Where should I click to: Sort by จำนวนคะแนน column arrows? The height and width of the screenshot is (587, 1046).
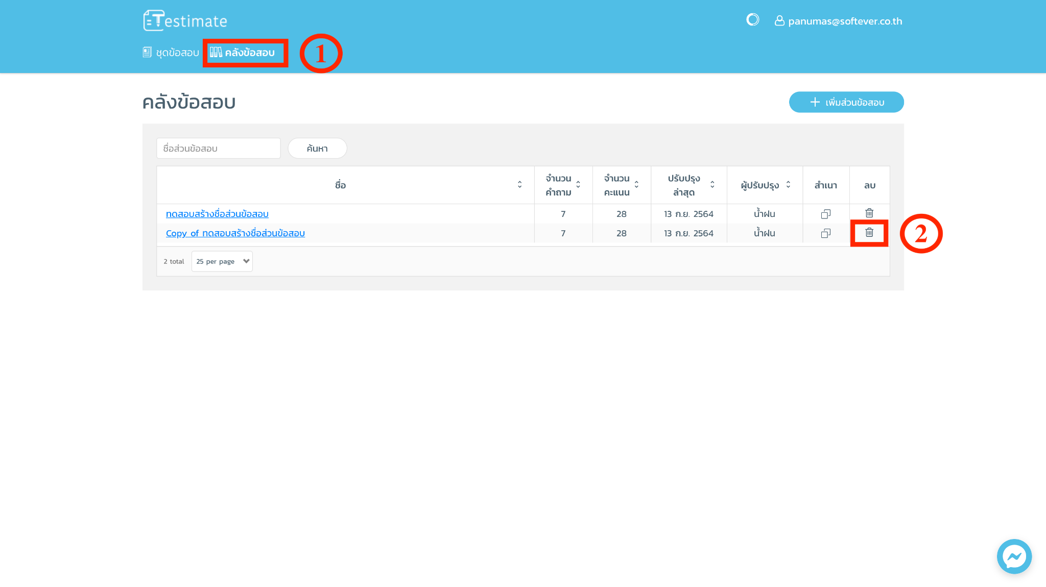point(636,185)
